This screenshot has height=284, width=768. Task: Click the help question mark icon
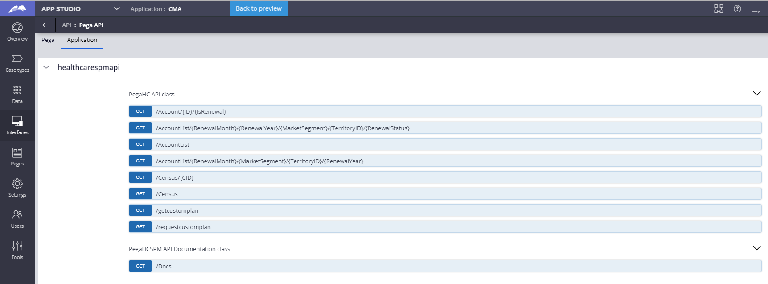tap(737, 9)
